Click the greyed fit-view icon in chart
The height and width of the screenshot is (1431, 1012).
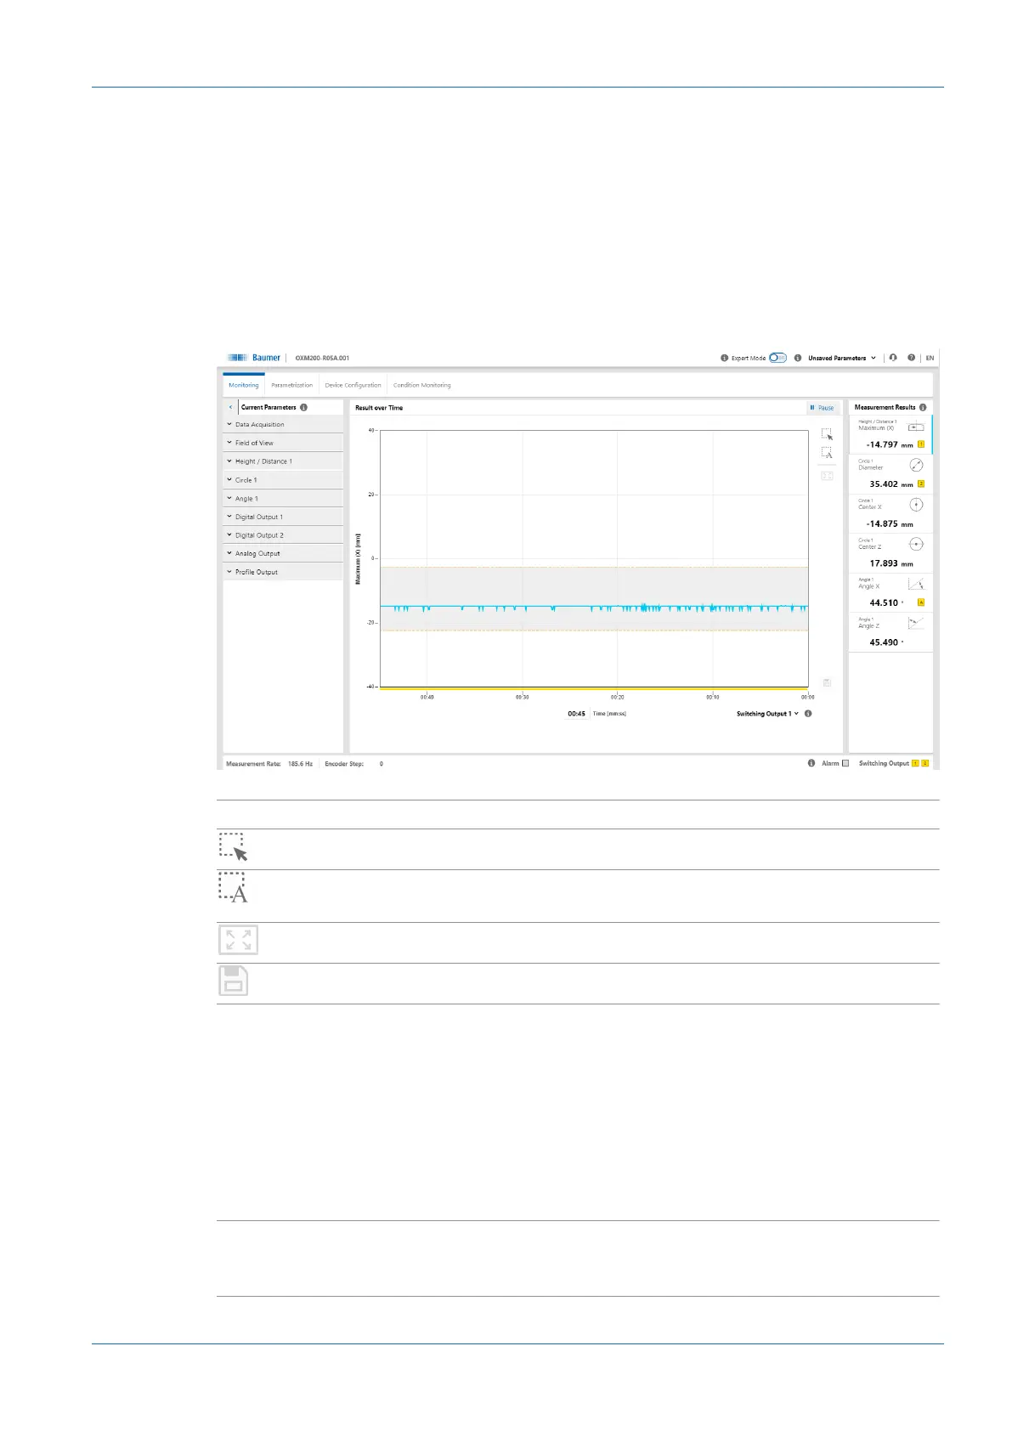coord(827,476)
